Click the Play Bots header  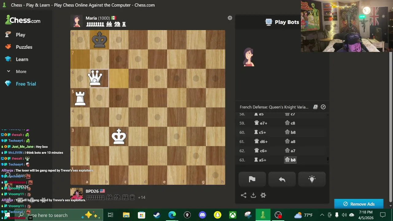tap(282, 22)
